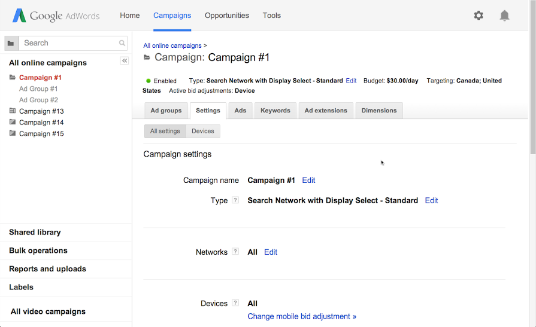Edit the campaign name
536x327 pixels.
click(x=308, y=180)
